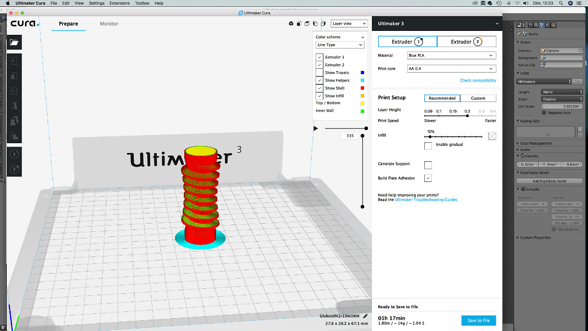Check the Enable gradual infill checkbox
The width and height of the screenshot is (588, 331).
[428, 146]
